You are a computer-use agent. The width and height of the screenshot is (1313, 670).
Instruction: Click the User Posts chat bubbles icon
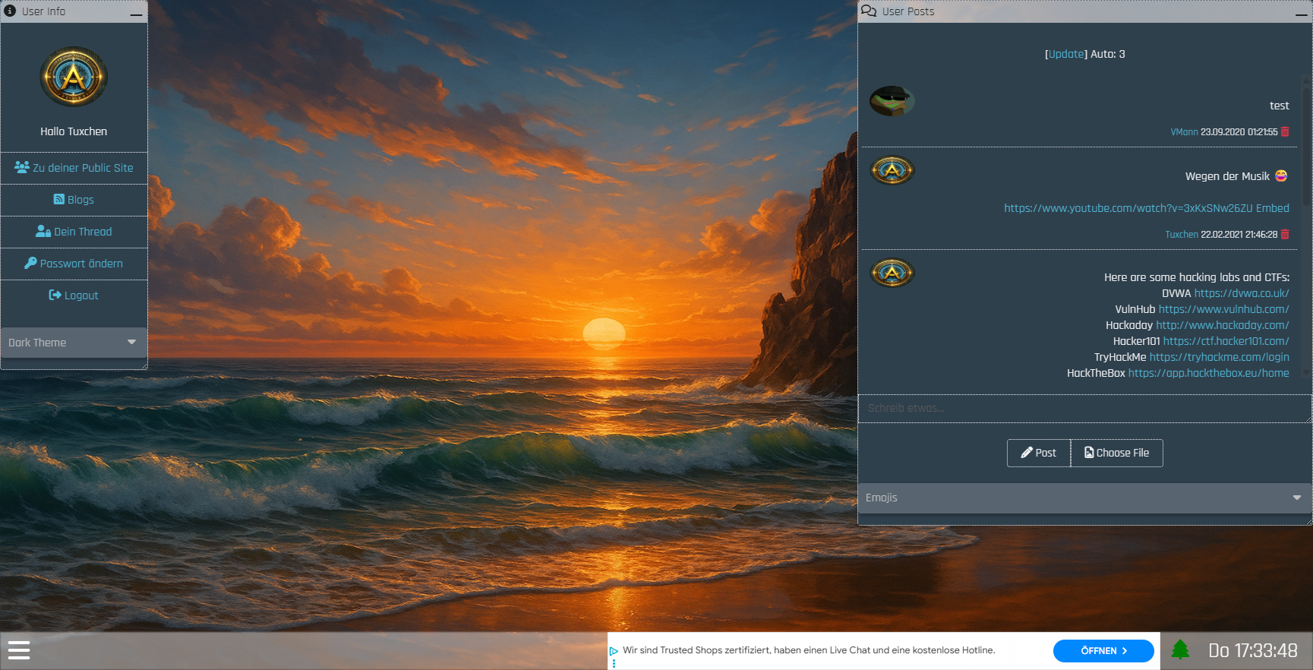pos(869,11)
